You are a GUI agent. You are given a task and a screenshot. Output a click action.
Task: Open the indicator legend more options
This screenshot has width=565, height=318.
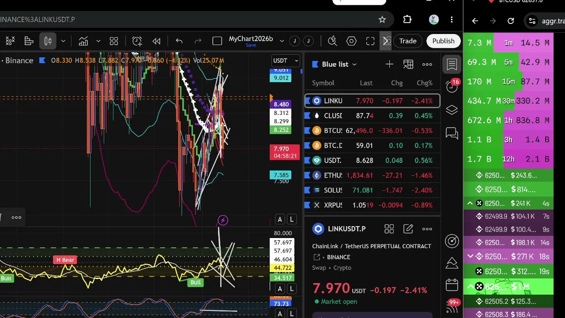pyautogui.click(x=16, y=217)
